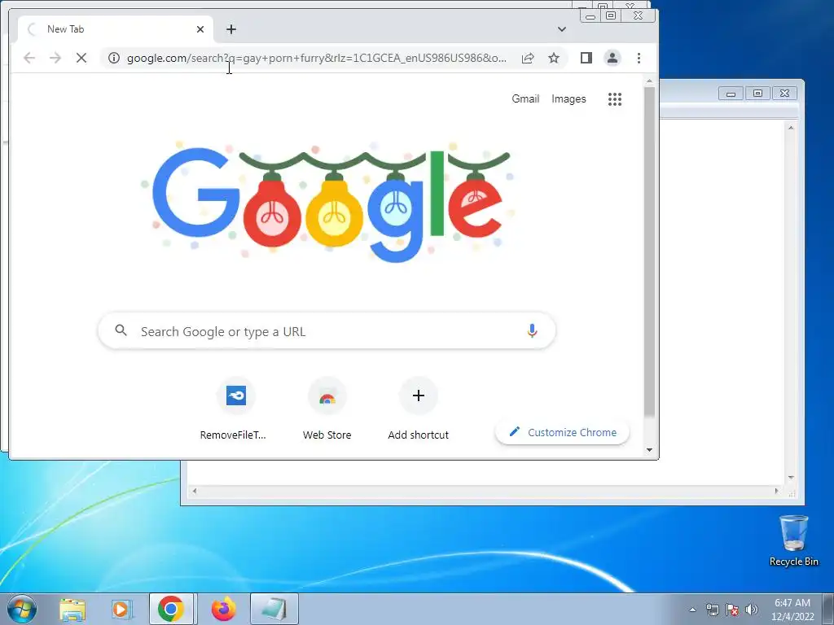Image resolution: width=834 pixels, height=625 pixels.
Task: Open a new tab with plus button
Action: (230, 29)
